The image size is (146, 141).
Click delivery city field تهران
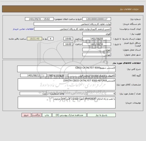point(97,55)
